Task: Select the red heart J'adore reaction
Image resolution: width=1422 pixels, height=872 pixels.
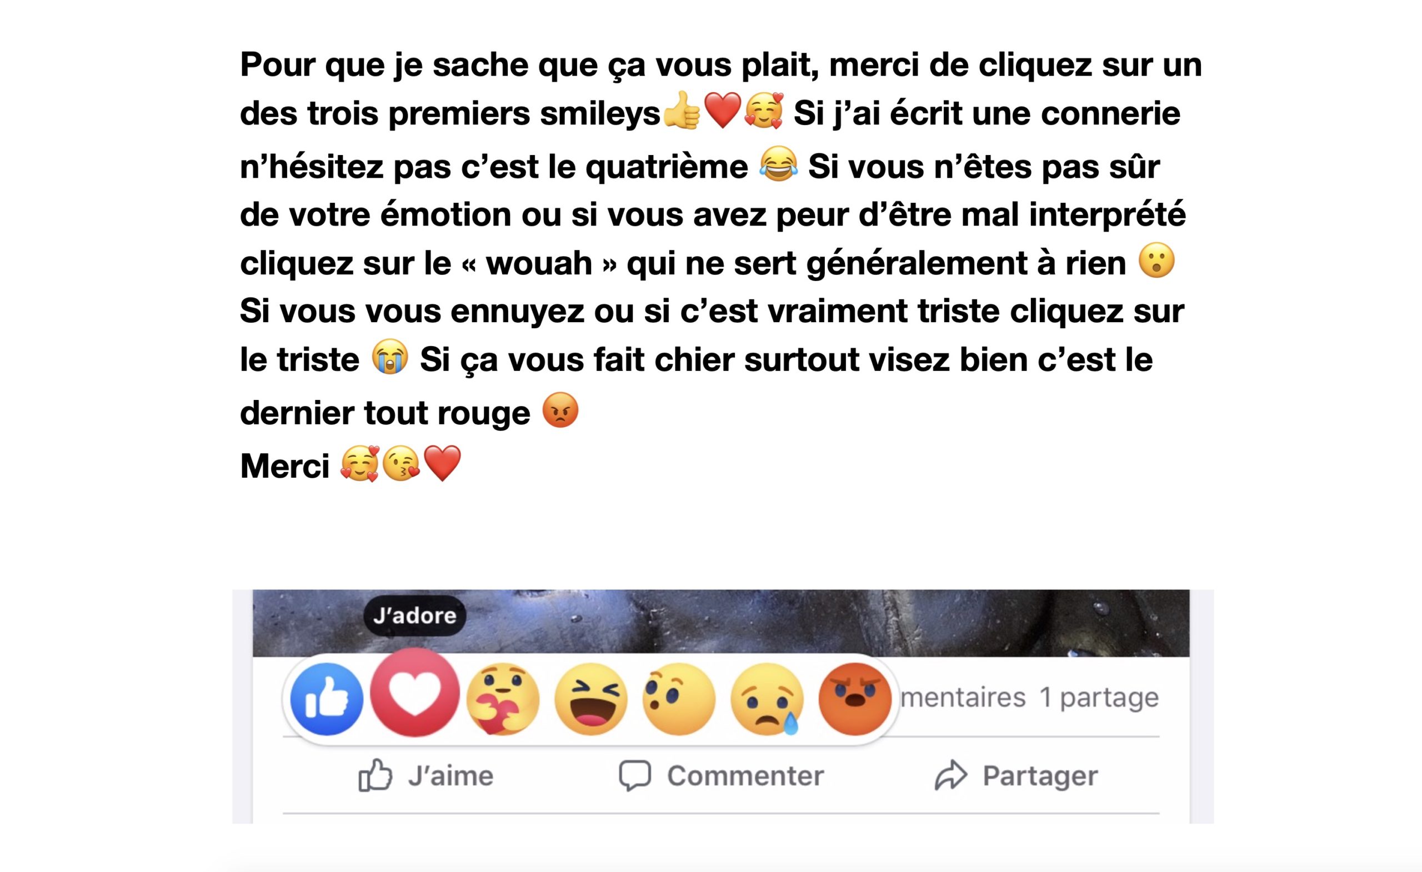Action: point(415,692)
